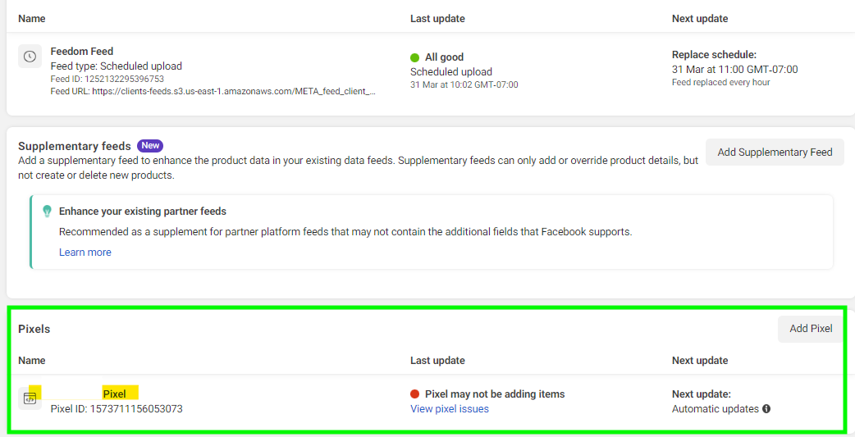The width and height of the screenshot is (855, 437).
Task: Open the Feedom Feed data feed
Action: (82, 51)
